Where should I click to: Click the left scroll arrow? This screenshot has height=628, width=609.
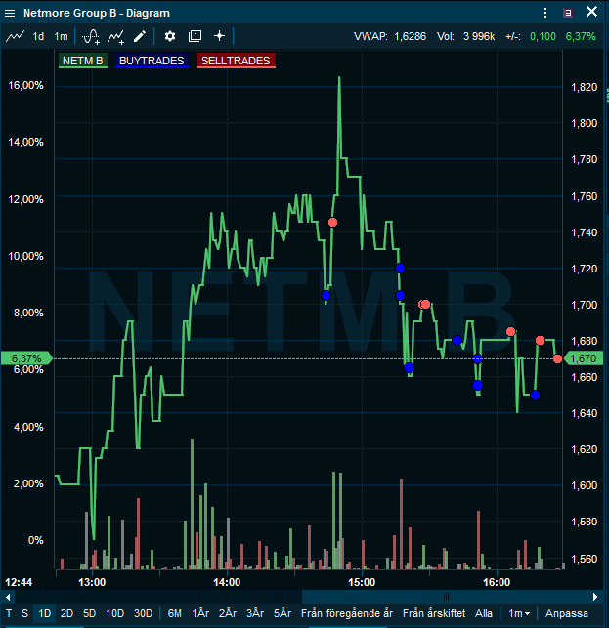(8, 597)
